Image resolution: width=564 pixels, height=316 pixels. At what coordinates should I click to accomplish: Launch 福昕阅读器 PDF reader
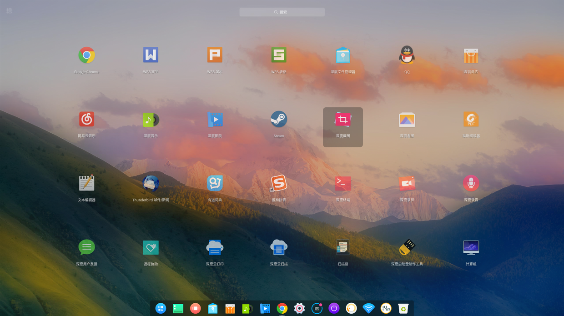click(471, 120)
